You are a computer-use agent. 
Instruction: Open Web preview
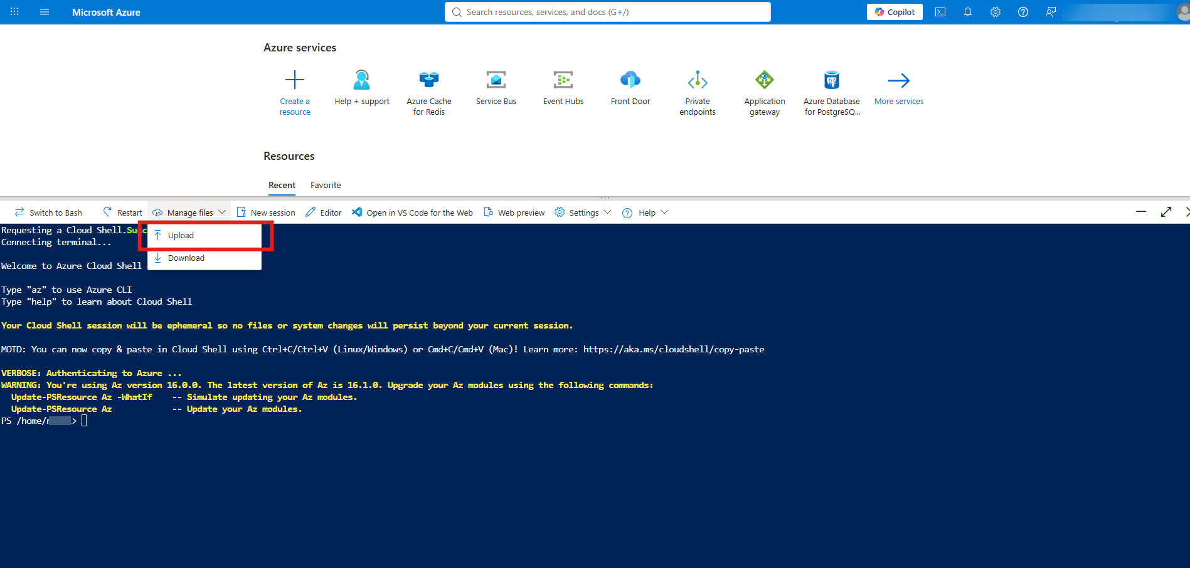click(x=514, y=213)
